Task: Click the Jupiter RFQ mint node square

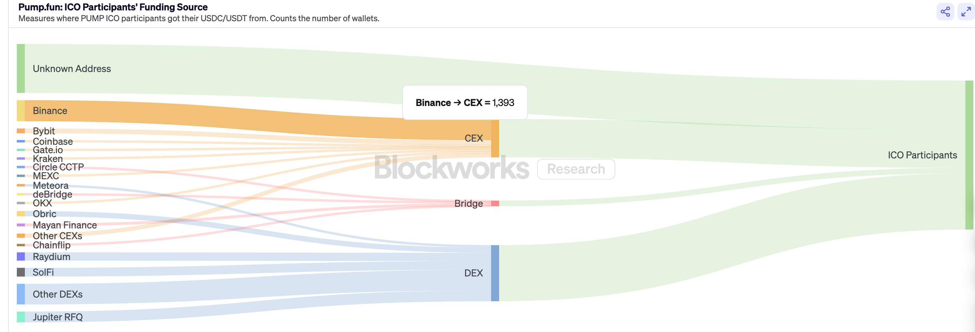Action: coord(21,317)
